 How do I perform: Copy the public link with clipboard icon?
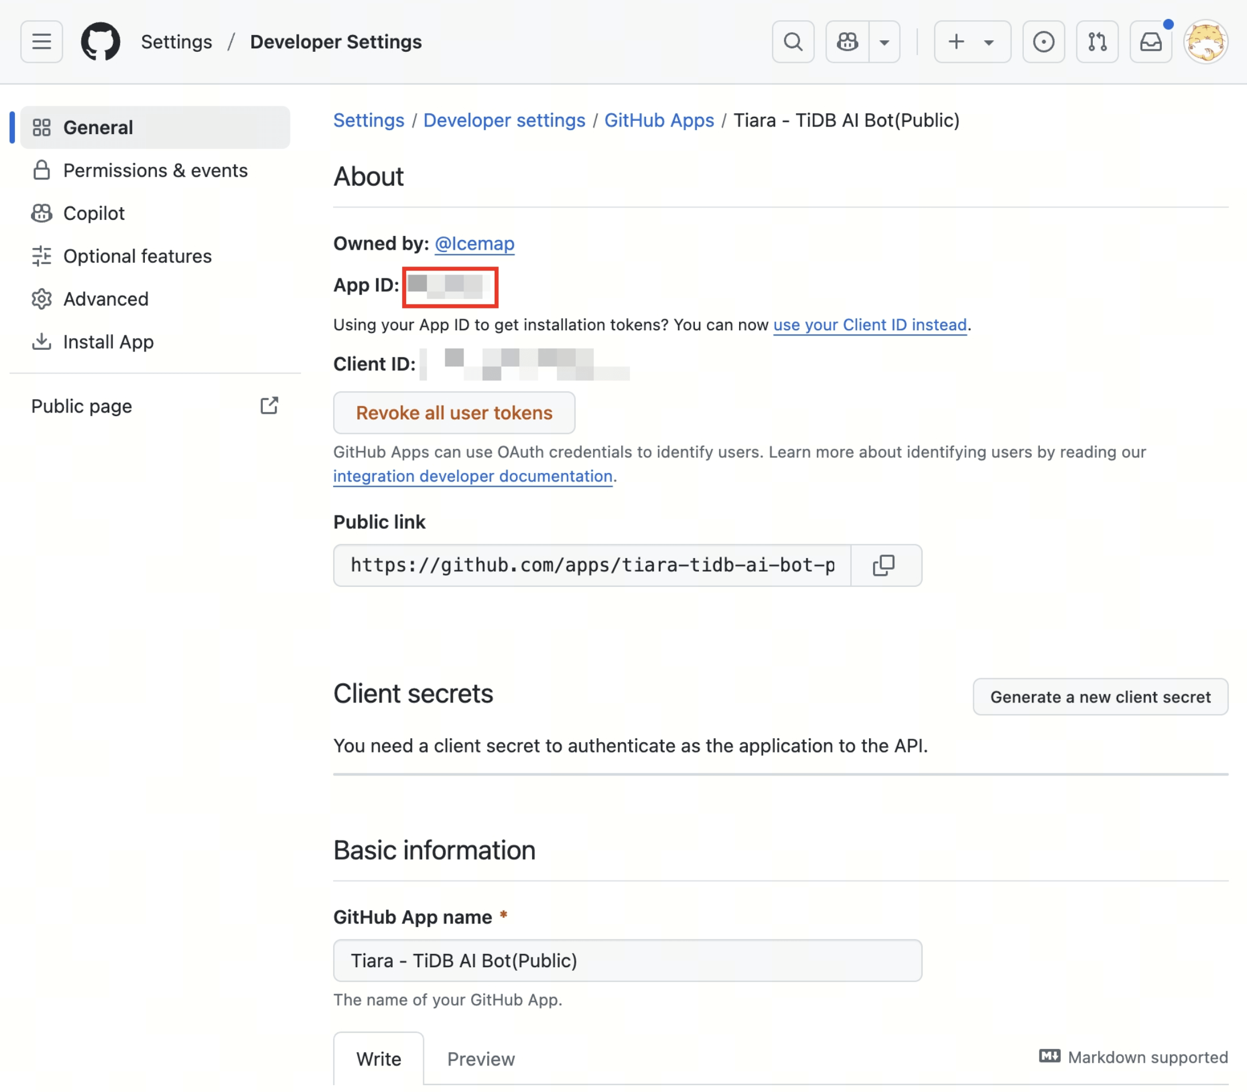coord(886,566)
